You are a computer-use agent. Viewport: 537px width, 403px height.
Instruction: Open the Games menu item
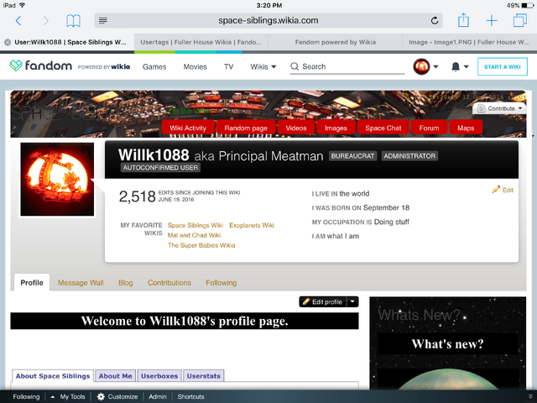click(x=154, y=67)
